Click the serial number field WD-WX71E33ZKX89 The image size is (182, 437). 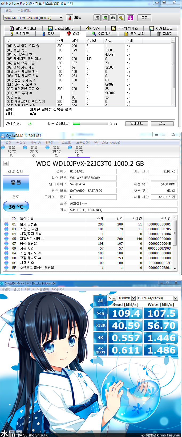coord(93,178)
